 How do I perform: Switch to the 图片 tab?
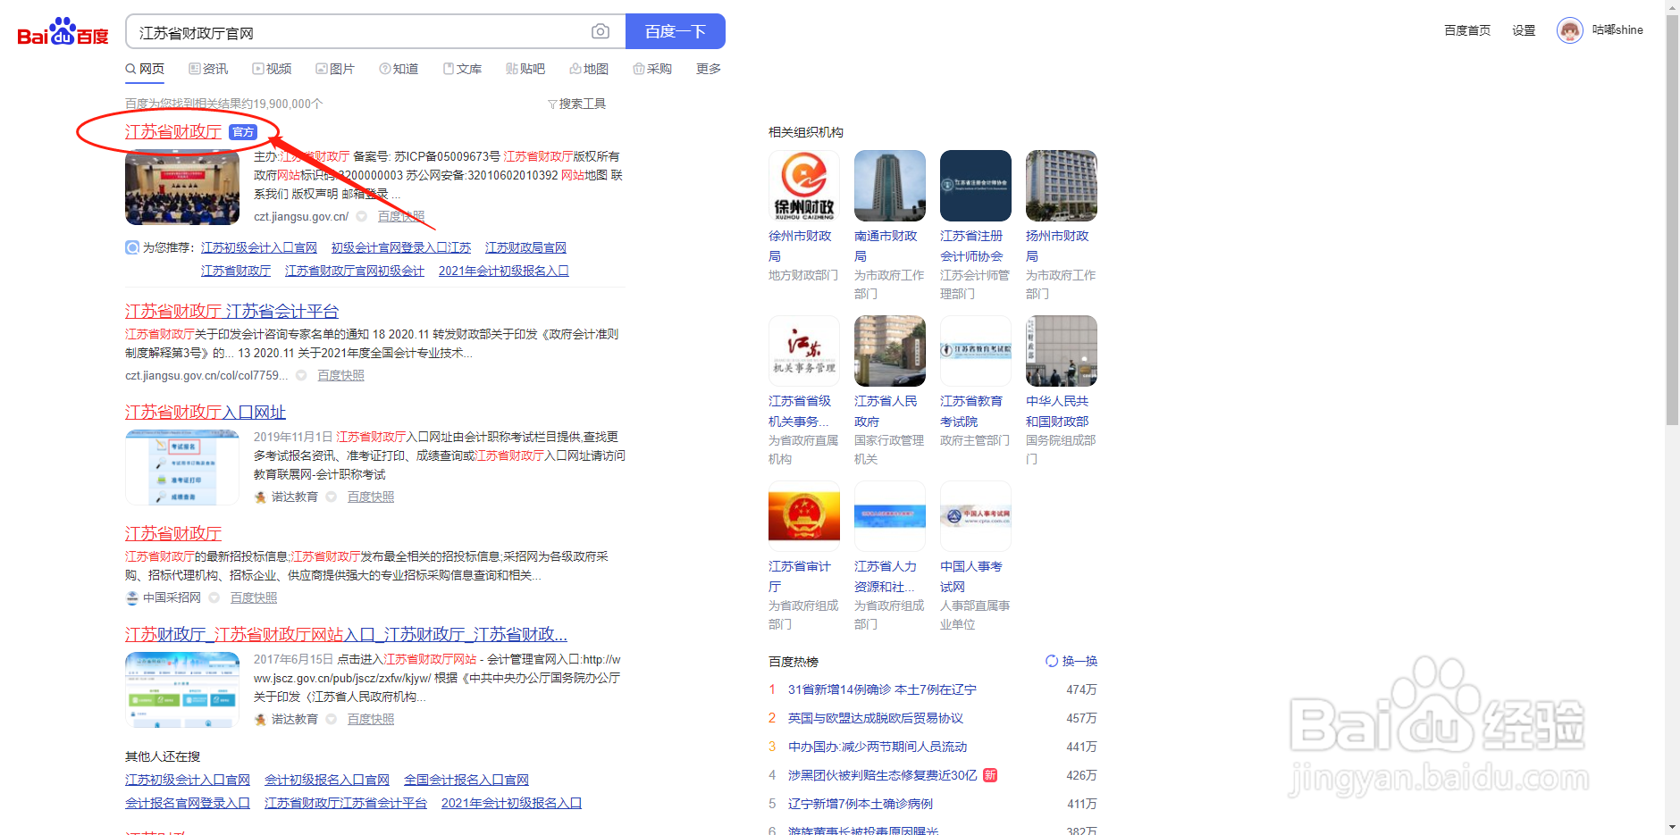click(x=335, y=69)
